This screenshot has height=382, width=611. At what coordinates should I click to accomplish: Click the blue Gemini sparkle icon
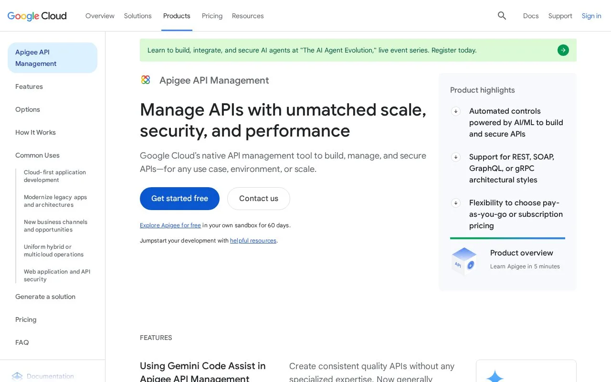(x=495, y=376)
